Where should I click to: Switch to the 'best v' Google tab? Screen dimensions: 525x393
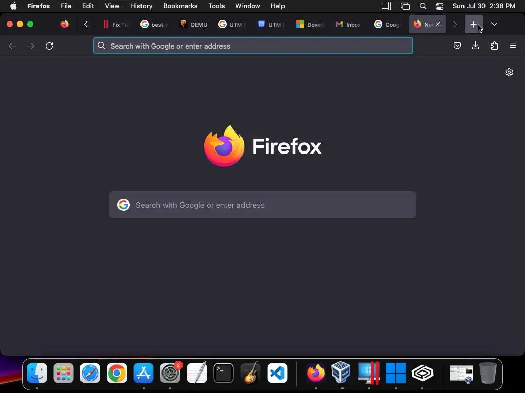pyautogui.click(x=154, y=24)
